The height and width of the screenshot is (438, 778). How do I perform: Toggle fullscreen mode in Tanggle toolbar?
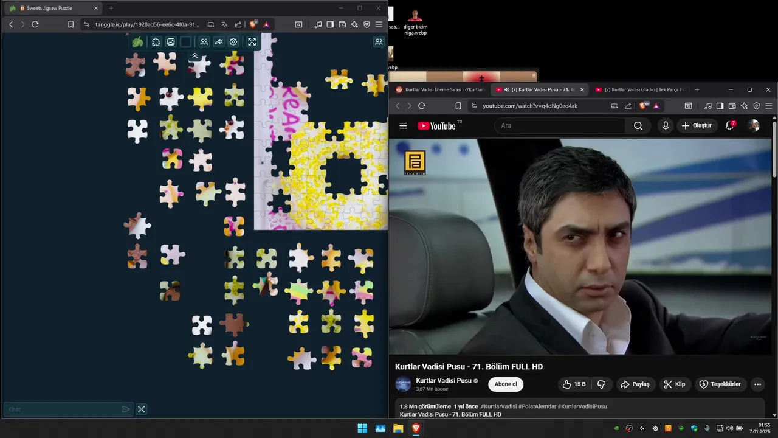252,42
